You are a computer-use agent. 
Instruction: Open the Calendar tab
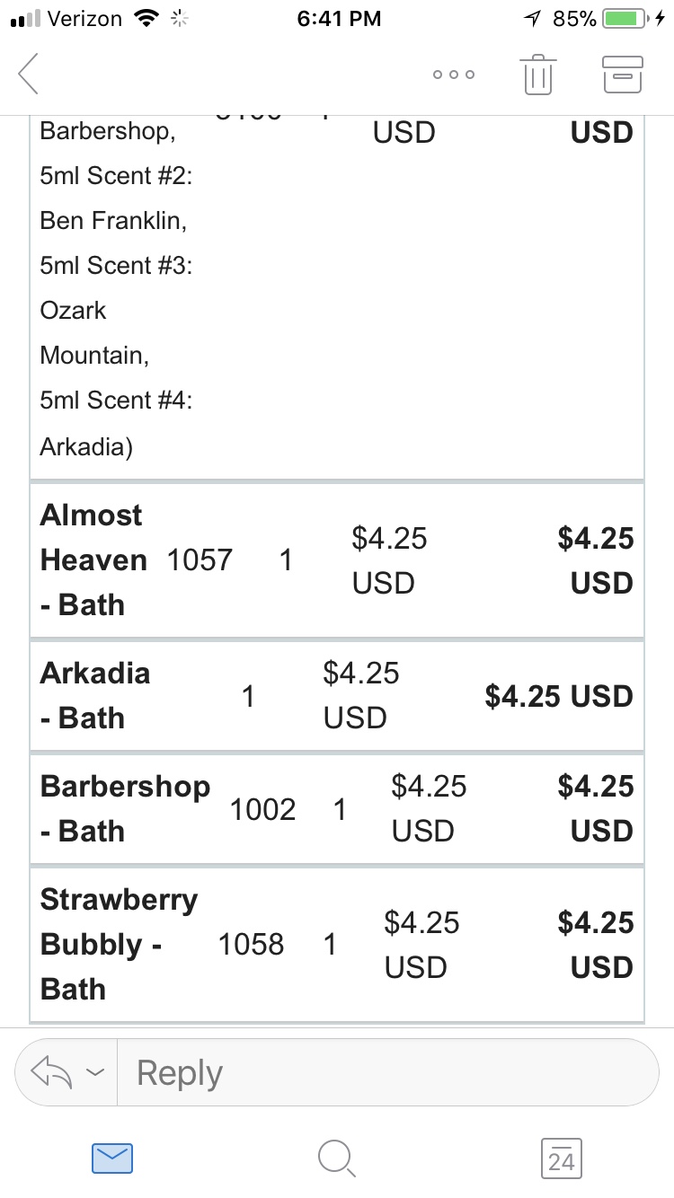click(562, 1158)
